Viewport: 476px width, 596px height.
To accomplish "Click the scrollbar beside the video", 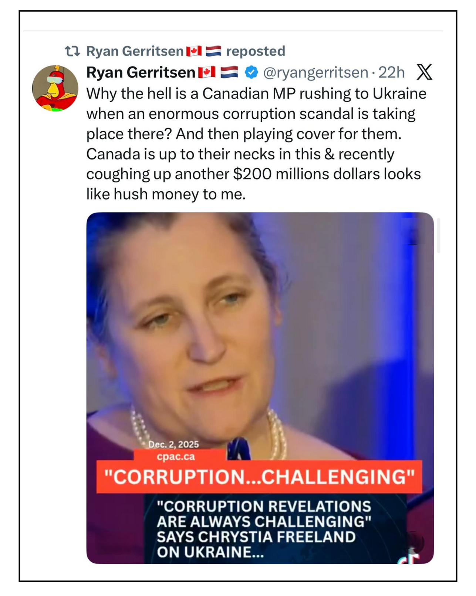I will coord(439,235).
